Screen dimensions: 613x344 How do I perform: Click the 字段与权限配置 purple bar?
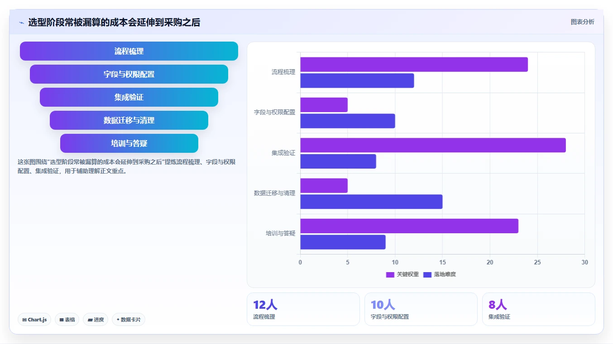point(324,105)
